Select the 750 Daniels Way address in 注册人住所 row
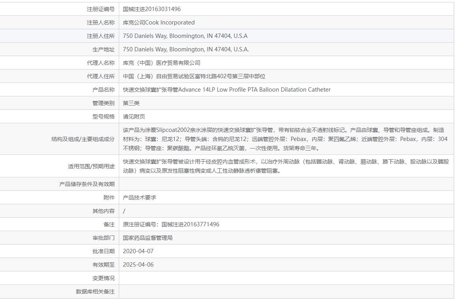 click(185, 36)
